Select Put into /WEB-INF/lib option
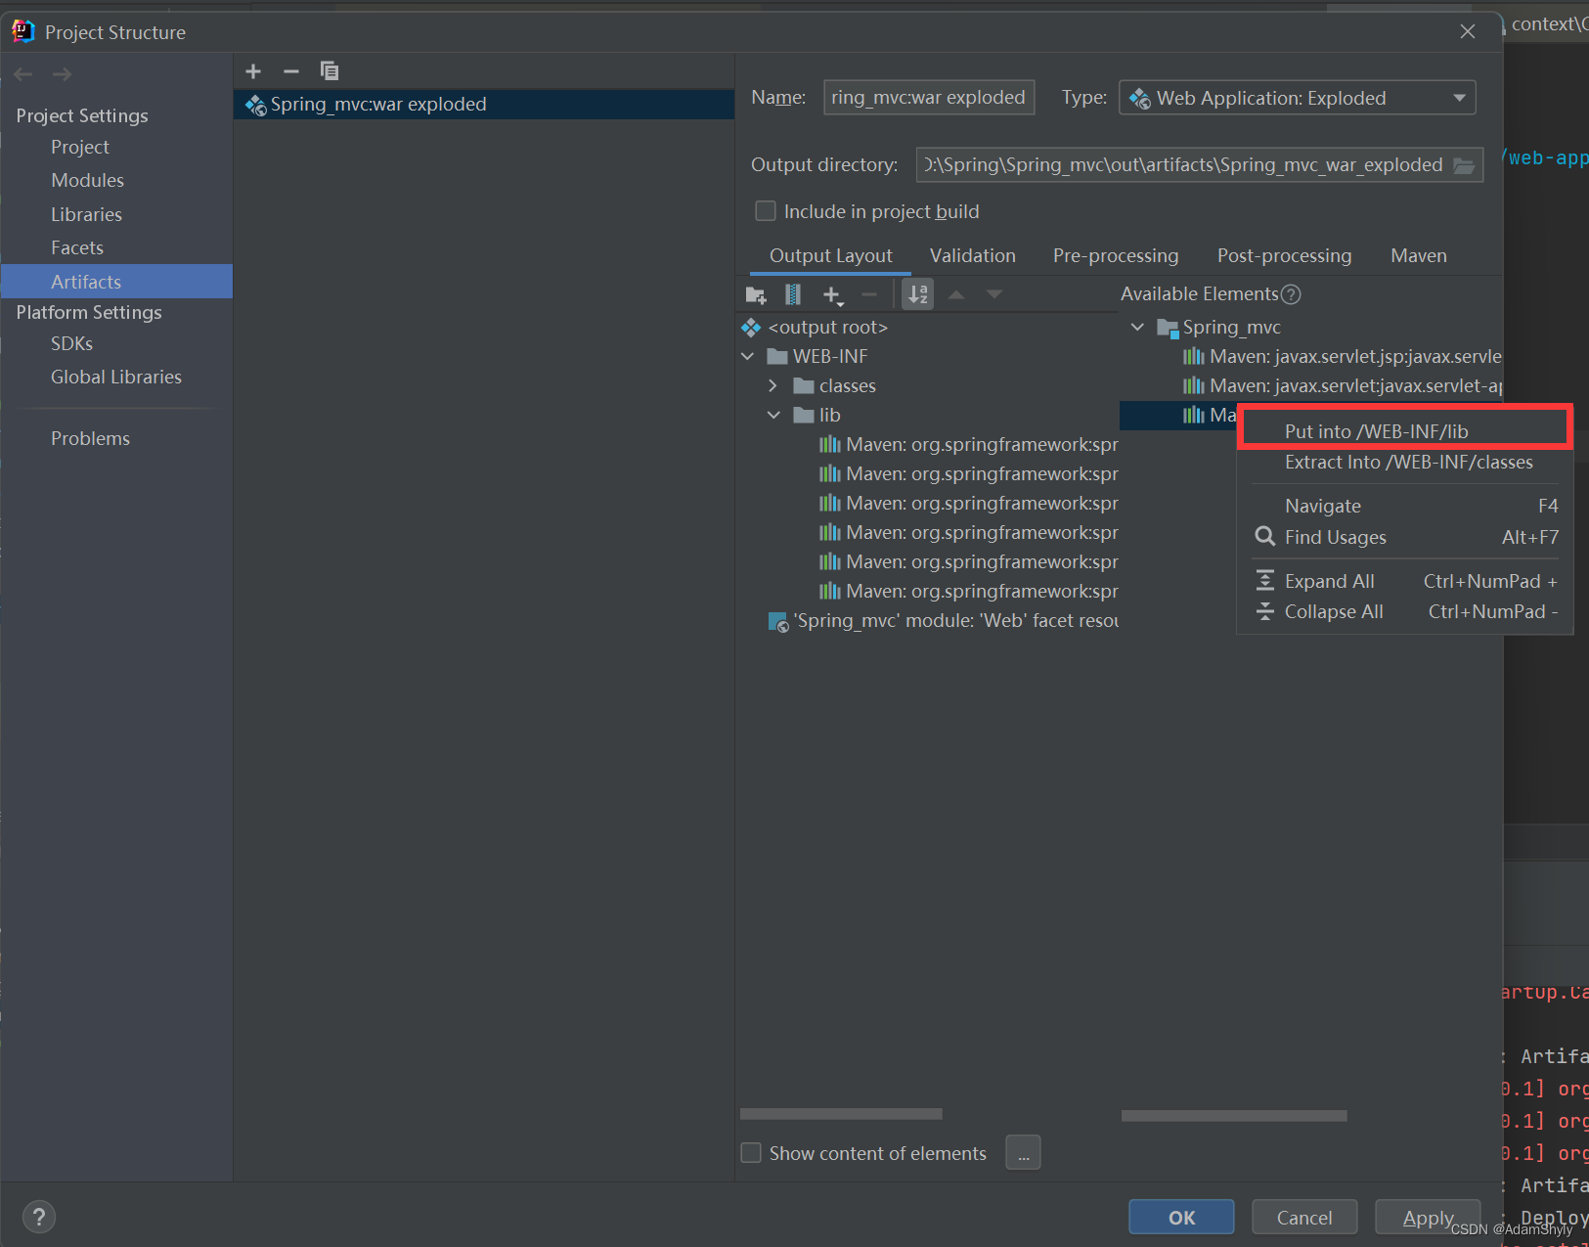Image resolution: width=1589 pixels, height=1247 pixels. point(1377,429)
